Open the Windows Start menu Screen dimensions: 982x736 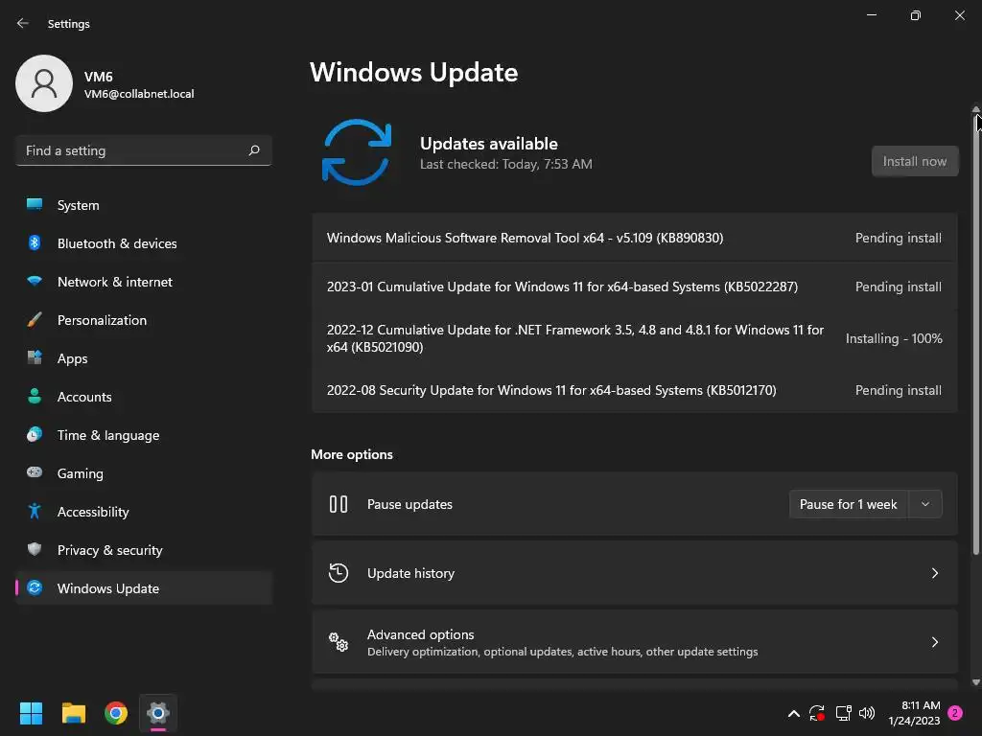(x=31, y=713)
